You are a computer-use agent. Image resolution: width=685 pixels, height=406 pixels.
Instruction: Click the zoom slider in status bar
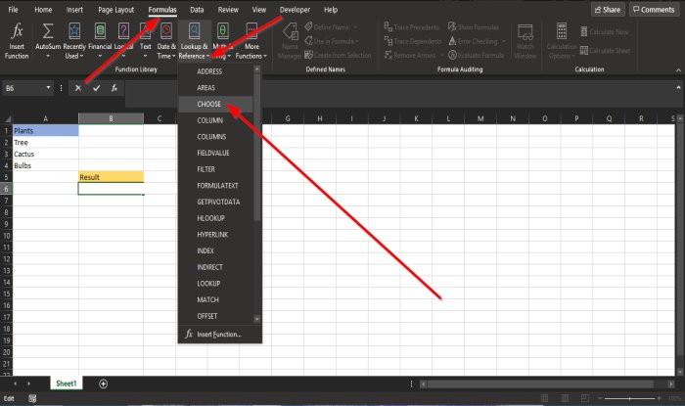629,398
